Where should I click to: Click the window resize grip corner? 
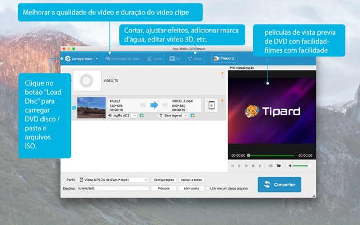tap(314, 195)
